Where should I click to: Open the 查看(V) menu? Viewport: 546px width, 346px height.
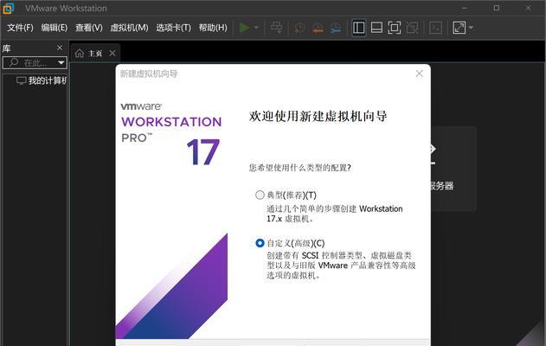point(89,28)
